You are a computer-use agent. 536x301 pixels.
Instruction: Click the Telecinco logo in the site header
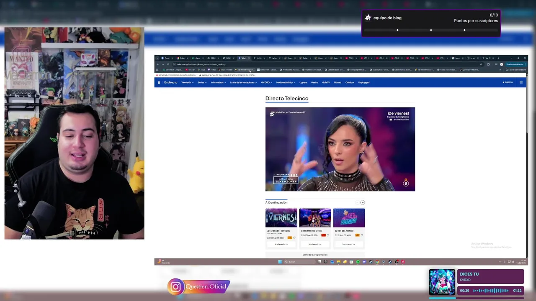click(159, 82)
